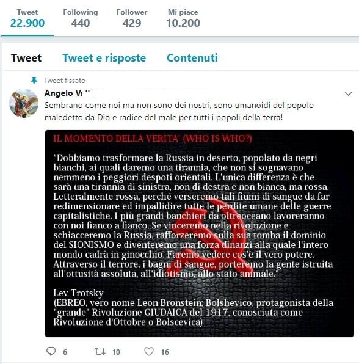View the Following 440 list
359x364 pixels.
tap(81, 18)
